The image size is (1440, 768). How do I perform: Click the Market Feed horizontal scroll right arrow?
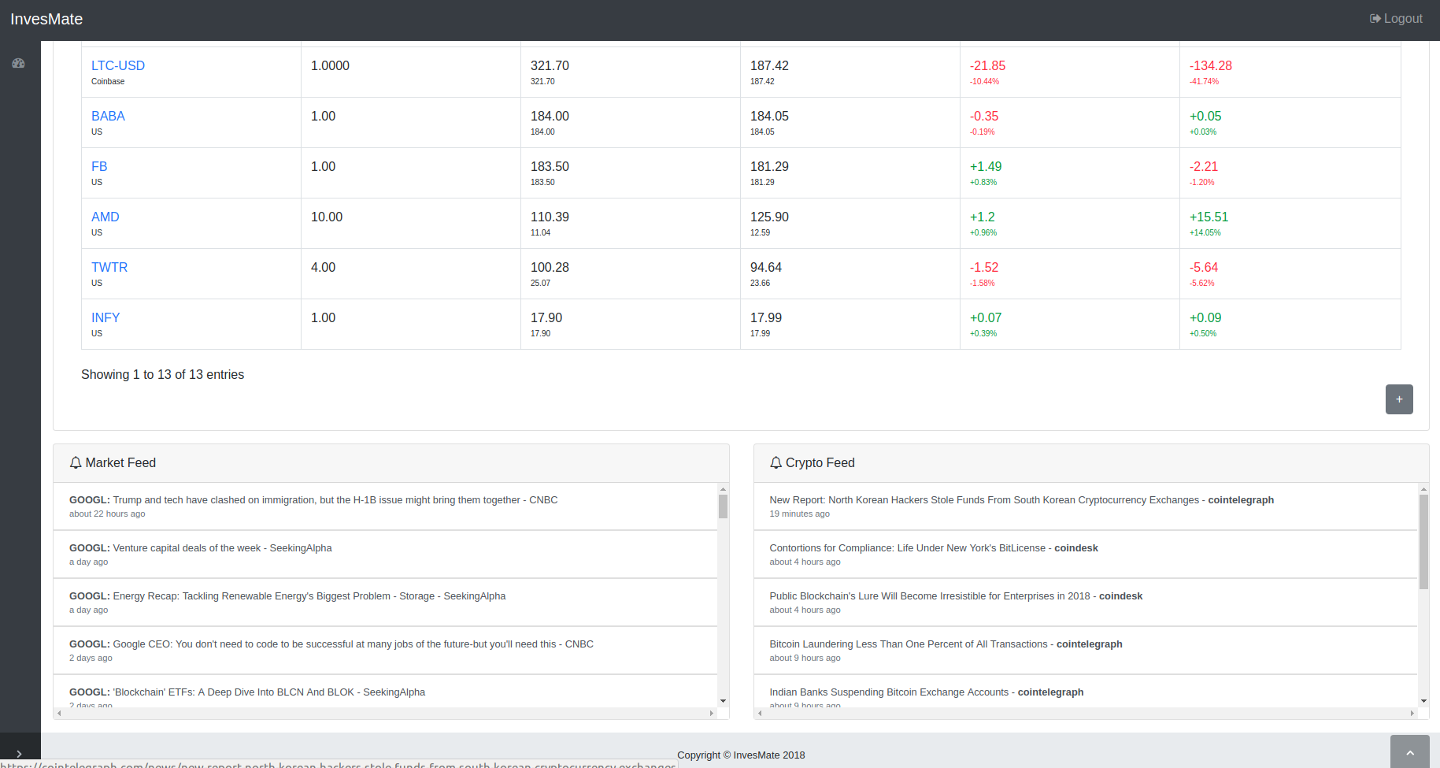pos(712,713)
